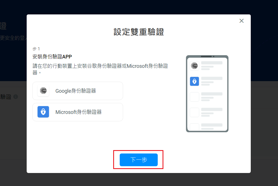
Task: Click the placeholder lines beside phone Google icon
Action: 212,66
